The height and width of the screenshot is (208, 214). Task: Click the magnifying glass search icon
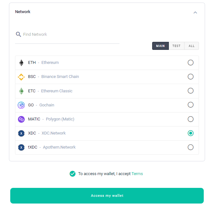click(x=18, y=35)
